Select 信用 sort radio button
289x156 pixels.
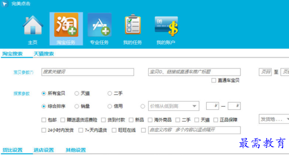[110, 106]
